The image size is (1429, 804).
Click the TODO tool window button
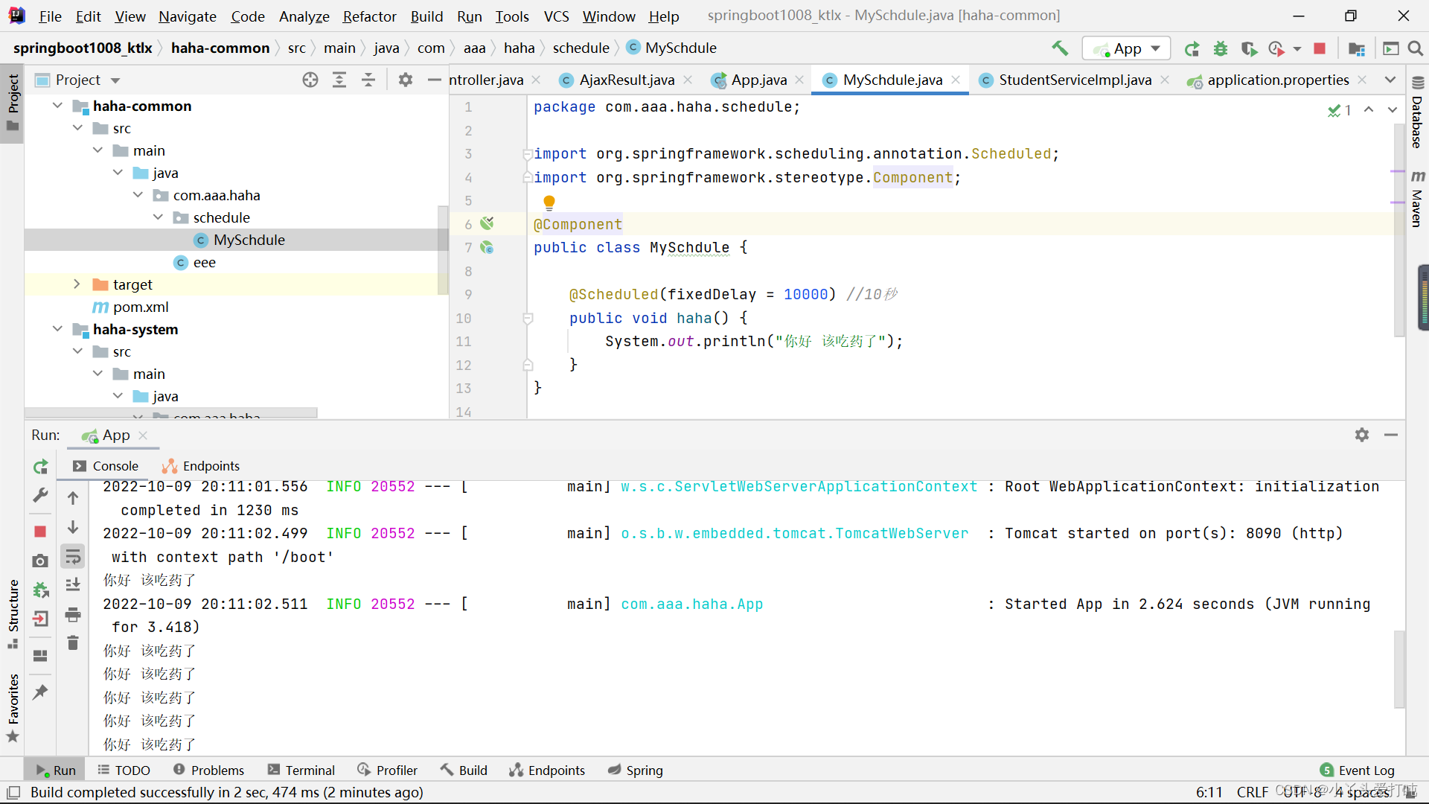[124, 770]
